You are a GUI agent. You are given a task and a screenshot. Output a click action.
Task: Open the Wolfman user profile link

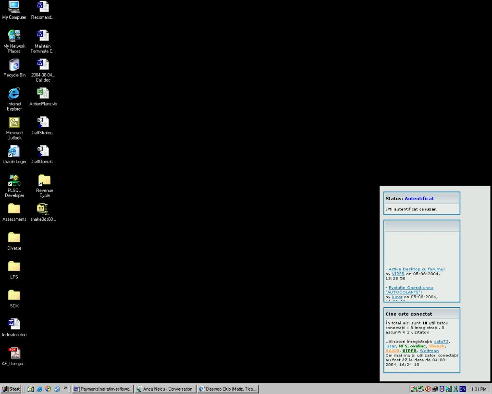(x=429, y=351)
